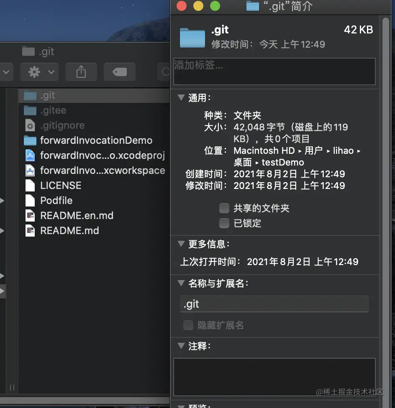The width and height of the screenshot is (395, 408).
Task: Enable the 已锁定 checkbox
Action: click(x=224, y=223)
